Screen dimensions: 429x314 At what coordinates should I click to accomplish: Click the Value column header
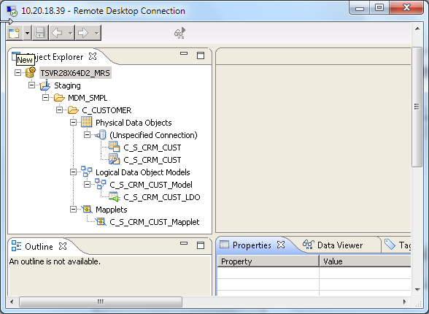[366, 261]
